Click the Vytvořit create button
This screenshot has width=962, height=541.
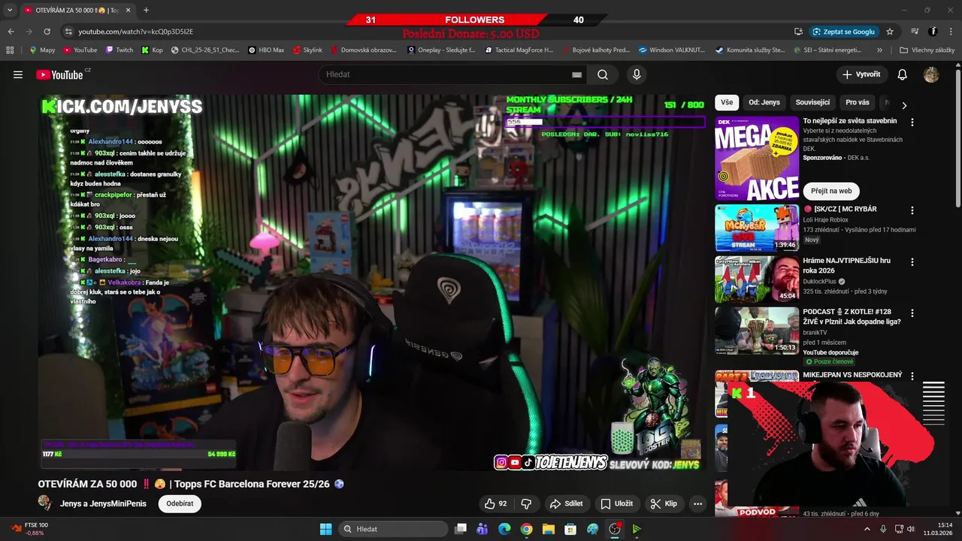[x=861, y=74]
